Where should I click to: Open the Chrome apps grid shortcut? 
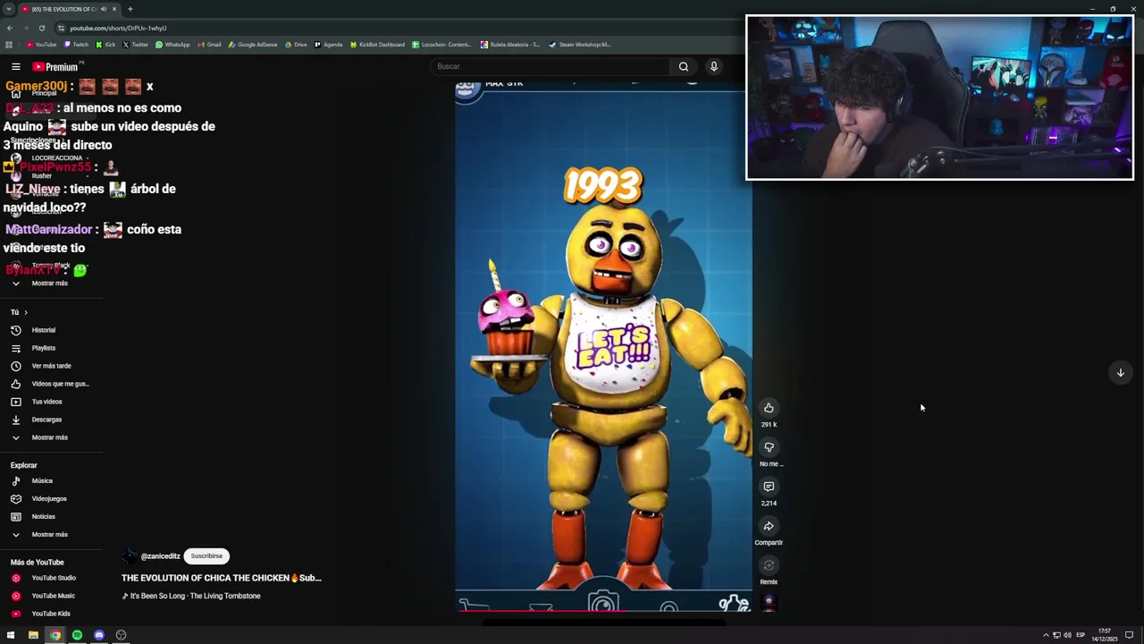(x=9, y=45)
